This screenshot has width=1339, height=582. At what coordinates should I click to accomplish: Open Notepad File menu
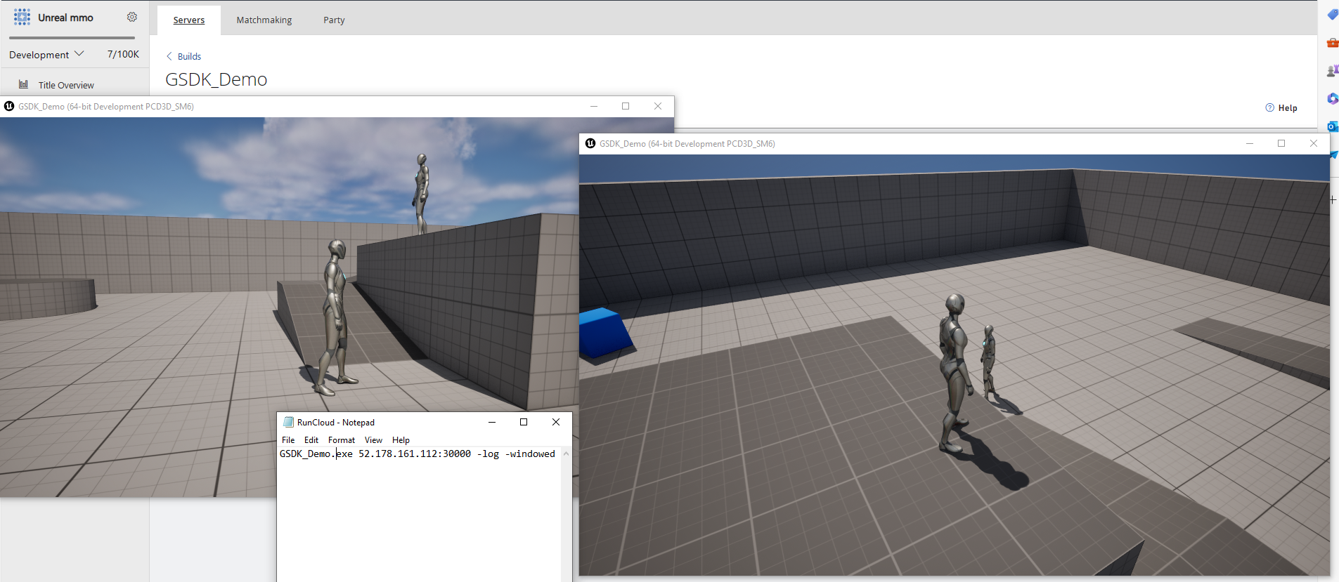click(x=288, y=440)
